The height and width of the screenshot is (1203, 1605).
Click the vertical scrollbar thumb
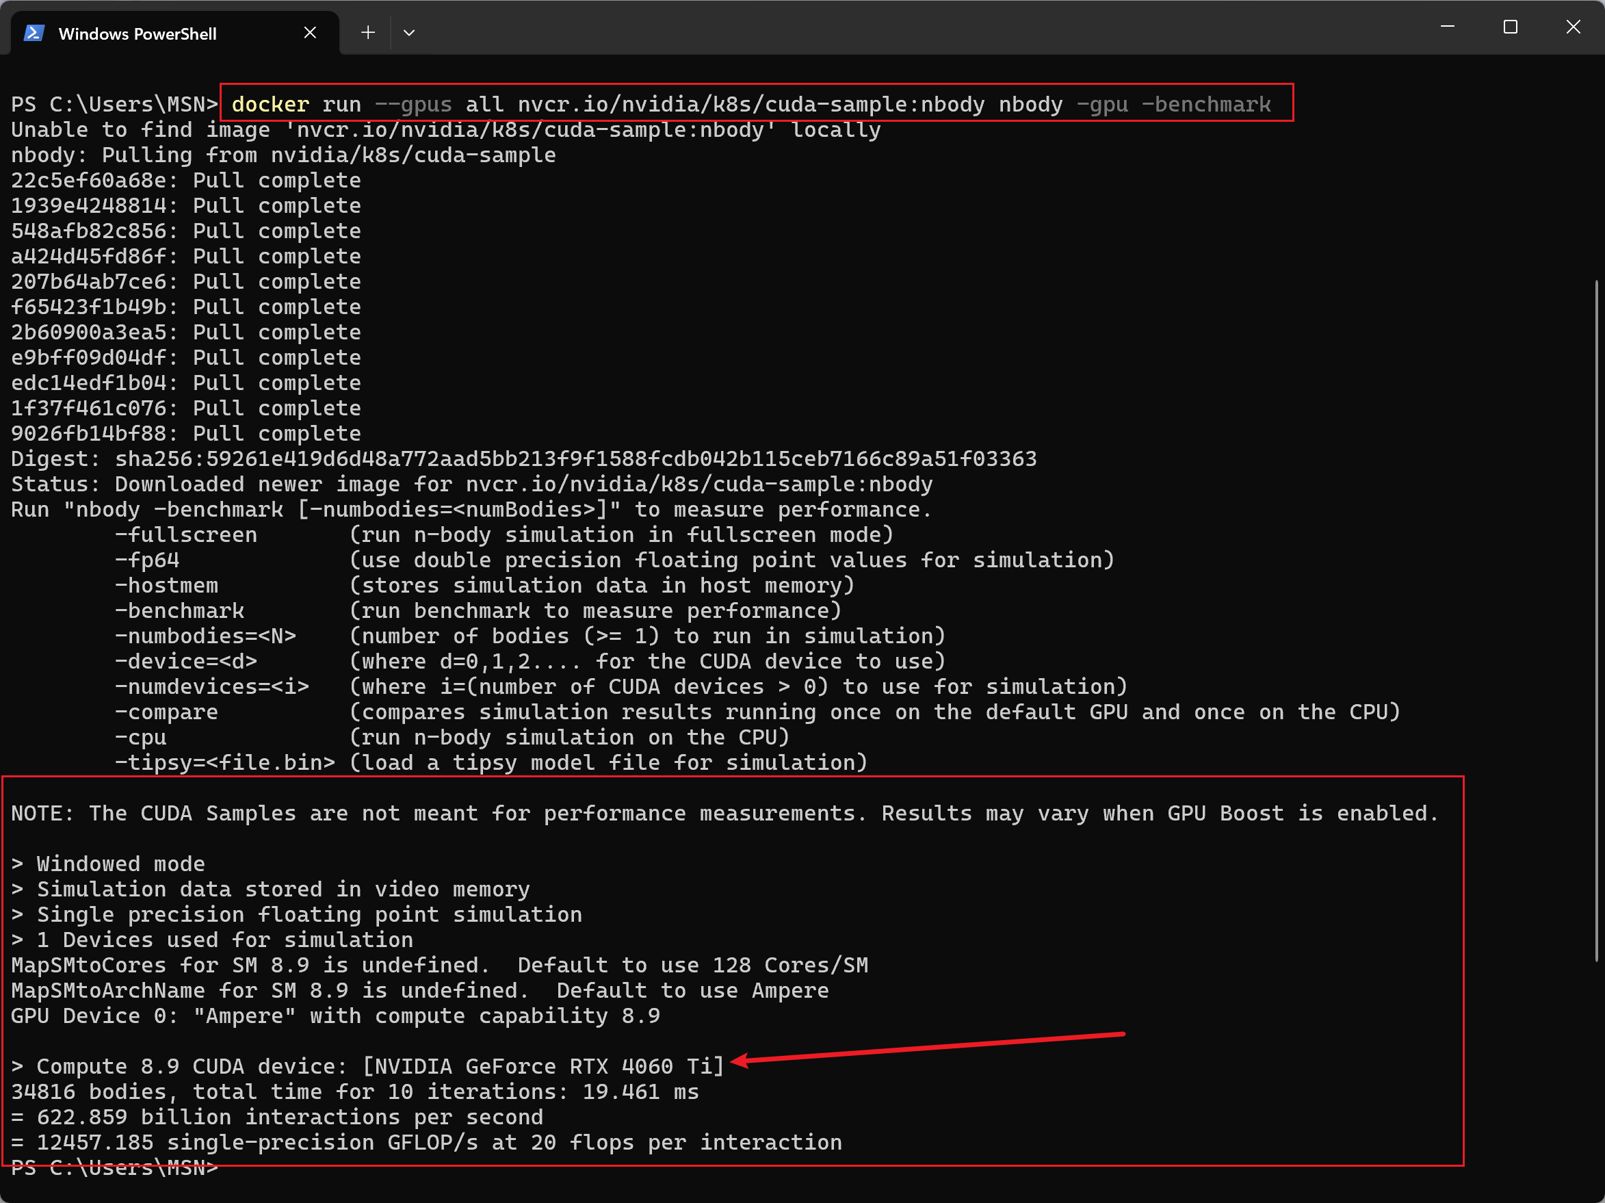coord(1596,621)
